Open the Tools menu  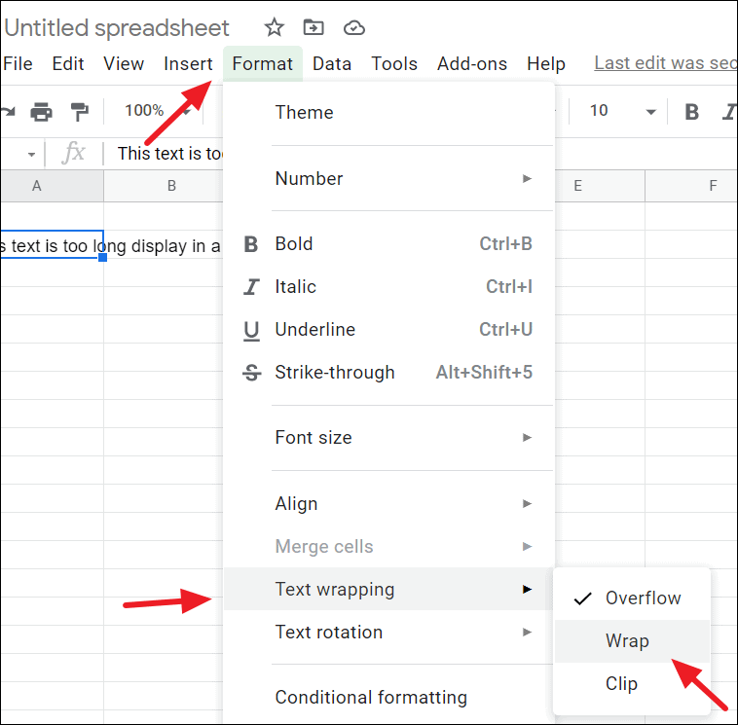coord(394,63)
